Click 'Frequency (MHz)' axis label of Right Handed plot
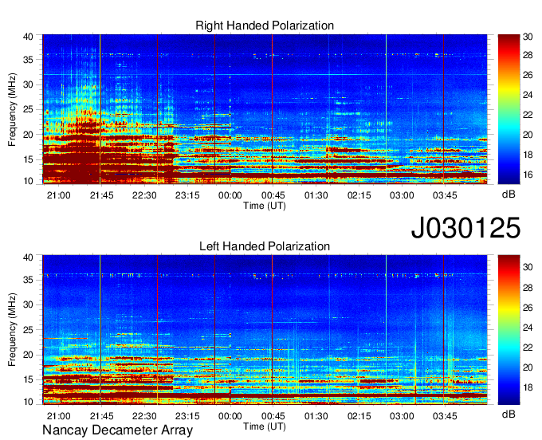Image resolution: width=542 pixels, height=440 pixels. tap(12, 109)
